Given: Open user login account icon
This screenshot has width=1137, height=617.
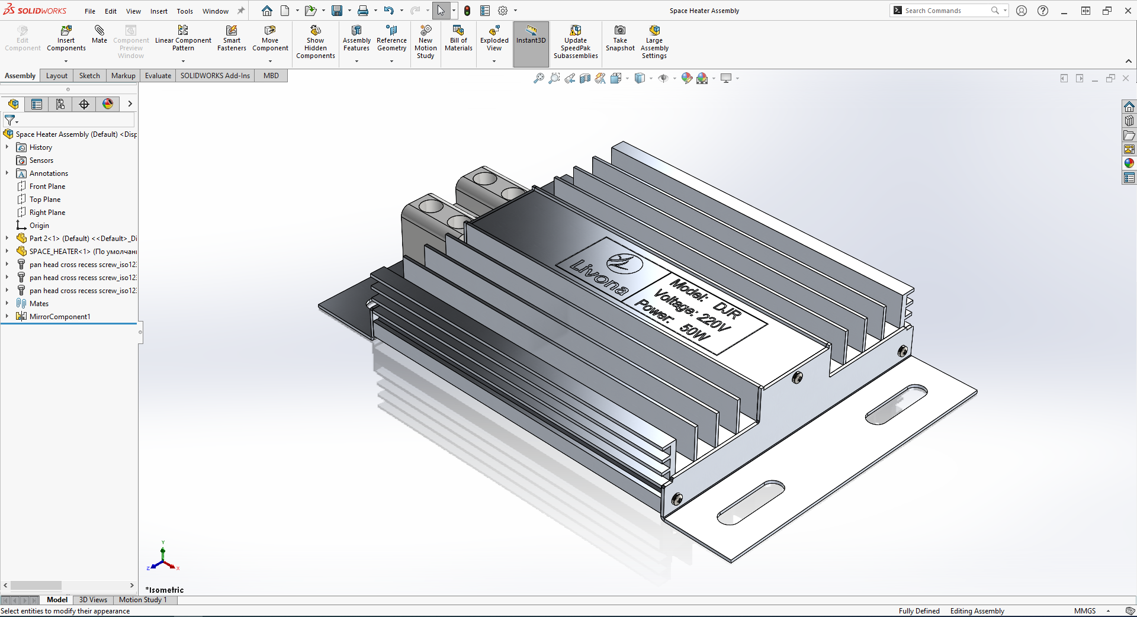Looking at the screenshot, I should pos(1022,11).
